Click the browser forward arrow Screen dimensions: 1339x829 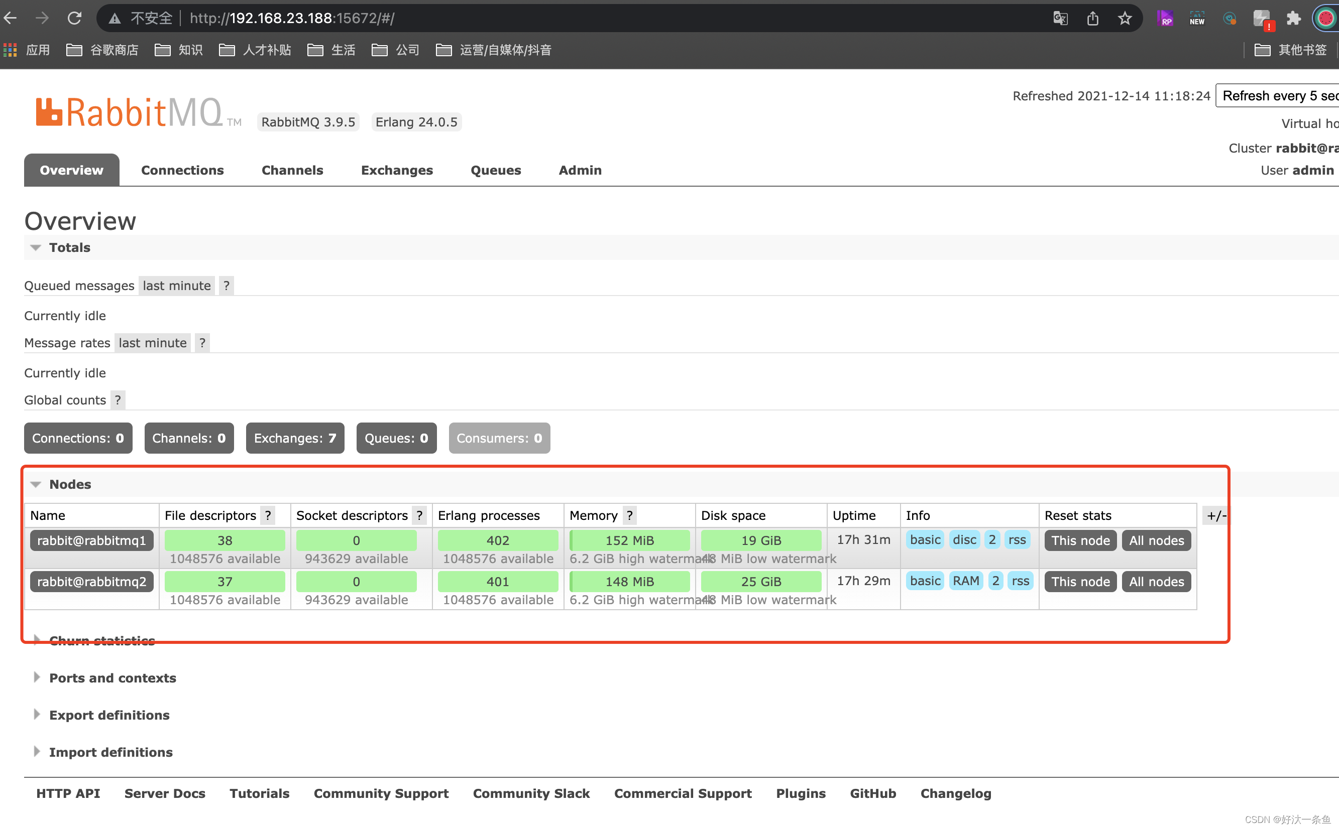[42, 18]
